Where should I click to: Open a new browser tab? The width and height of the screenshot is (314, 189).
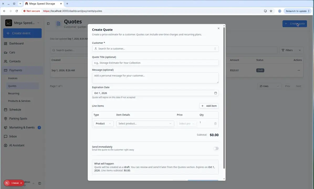67,4
